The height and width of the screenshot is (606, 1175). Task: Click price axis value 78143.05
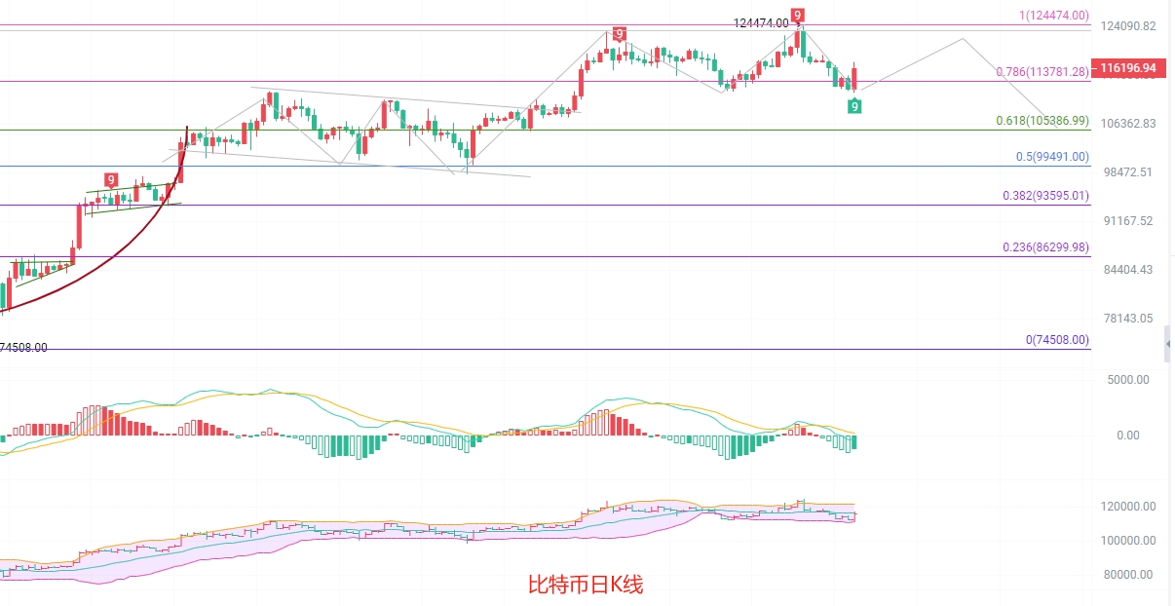1129,318
